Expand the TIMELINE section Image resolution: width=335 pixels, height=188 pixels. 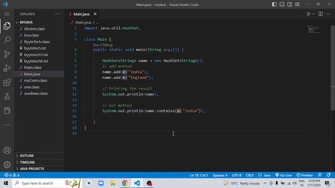tap(39, 162)
